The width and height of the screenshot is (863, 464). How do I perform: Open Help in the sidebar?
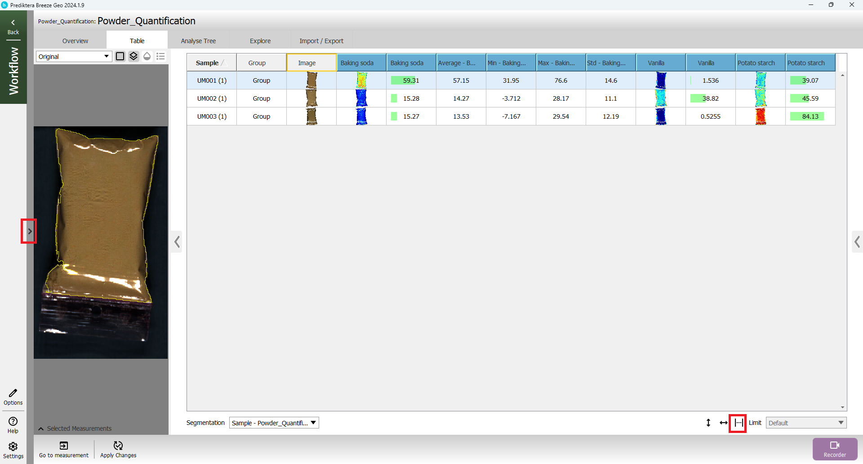pos(13,424)
